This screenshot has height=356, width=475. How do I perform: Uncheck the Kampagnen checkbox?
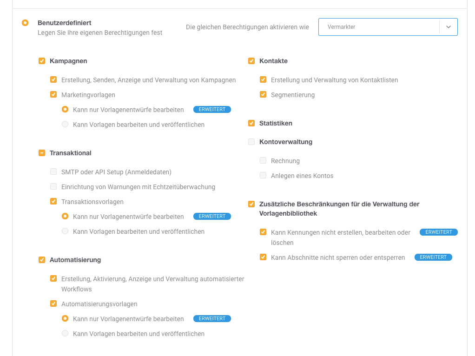(x=42, y=61)
